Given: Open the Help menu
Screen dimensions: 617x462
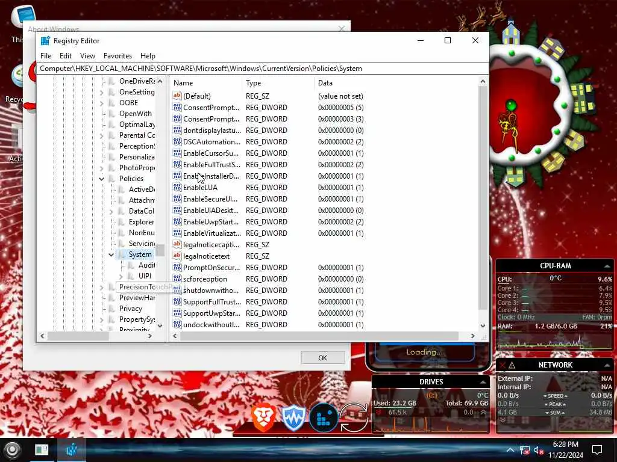Looking at the screenshot, I should [x=148, y=56].
